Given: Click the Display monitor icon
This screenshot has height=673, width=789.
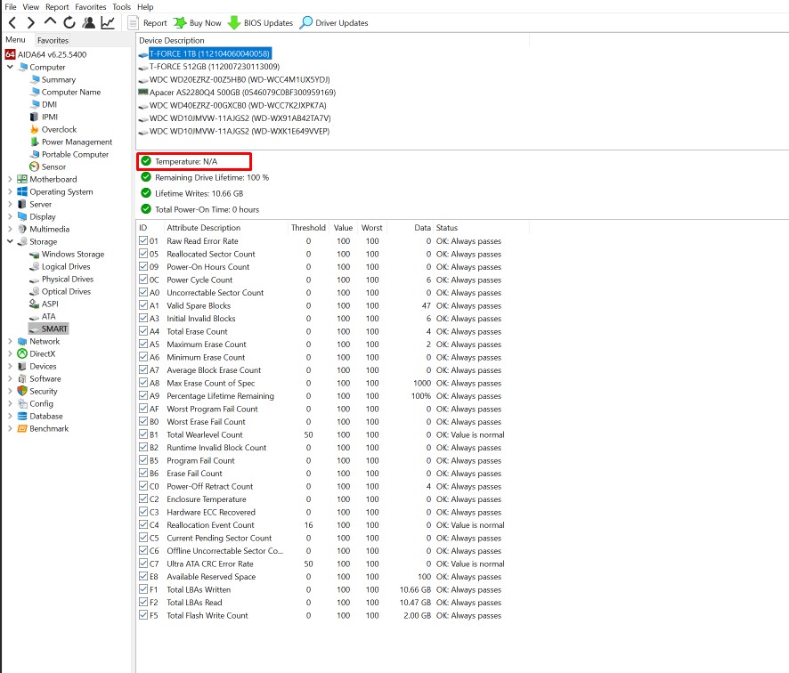Looking at the screenshot, I should coord(22,216).
